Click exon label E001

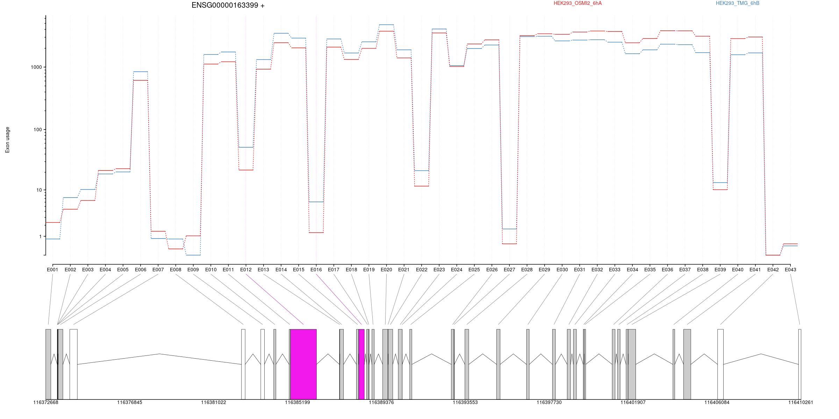tap(52, 270)
